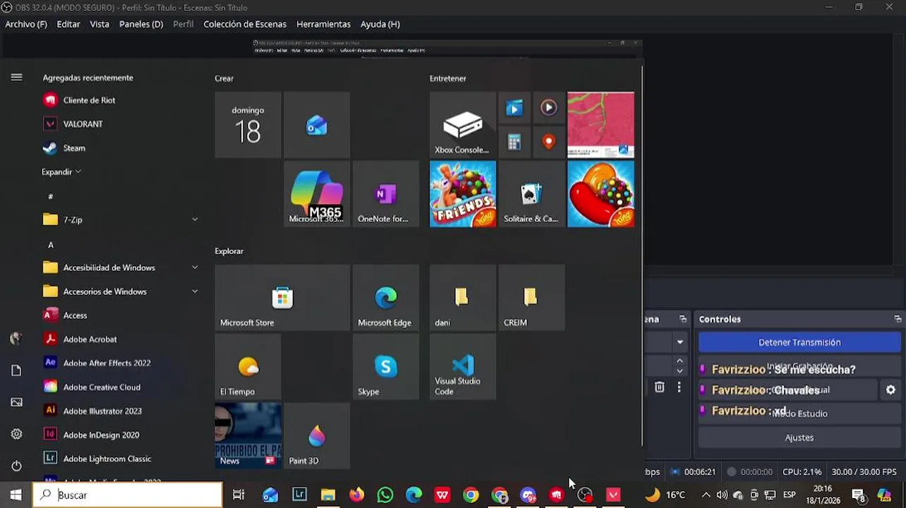Image resolution: width=906 pixels, height=508 pixels.
Task: Launch the Microsoft 365 tile
Action: (x=316, y=194)
